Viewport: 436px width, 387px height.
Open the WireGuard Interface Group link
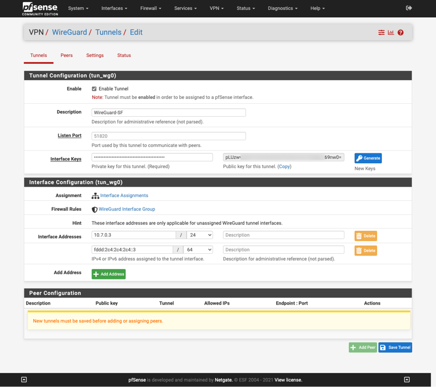[126, 209]
